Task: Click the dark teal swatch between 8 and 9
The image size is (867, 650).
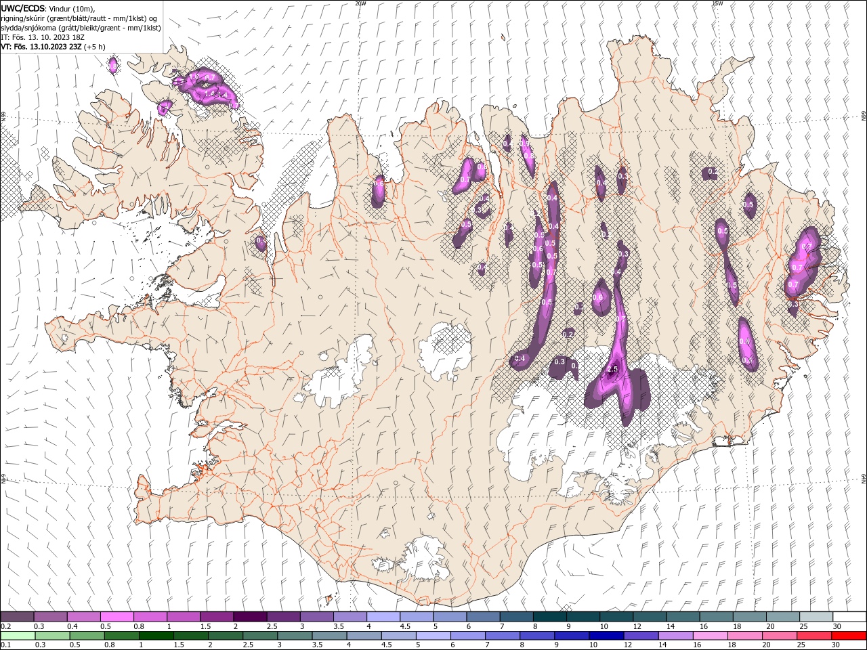Action: pyautogui.click(x=549, y=617)
